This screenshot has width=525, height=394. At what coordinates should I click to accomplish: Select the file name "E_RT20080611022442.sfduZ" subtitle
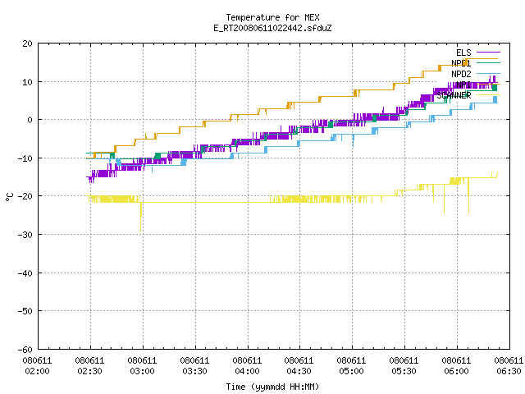(x=272, y=28)
